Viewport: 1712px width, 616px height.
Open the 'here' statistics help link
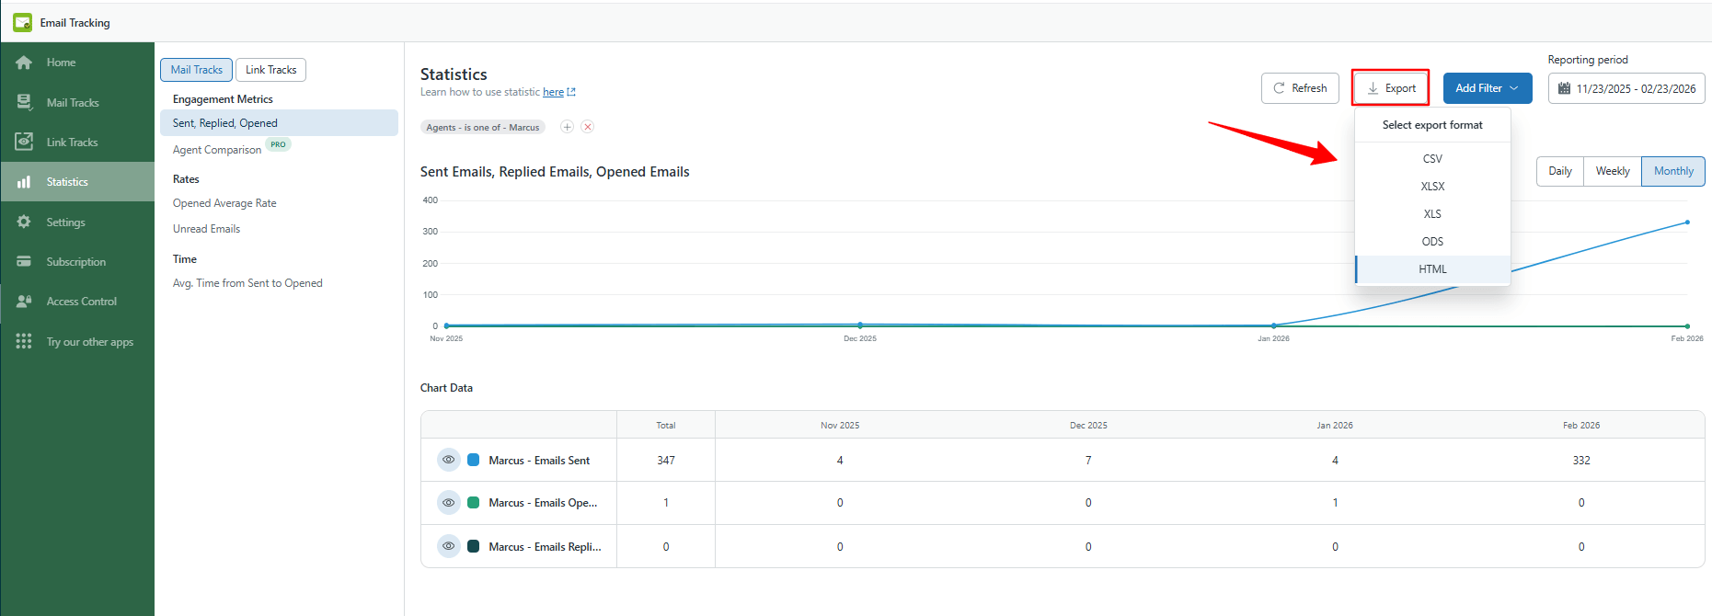[x=553, y=92]
